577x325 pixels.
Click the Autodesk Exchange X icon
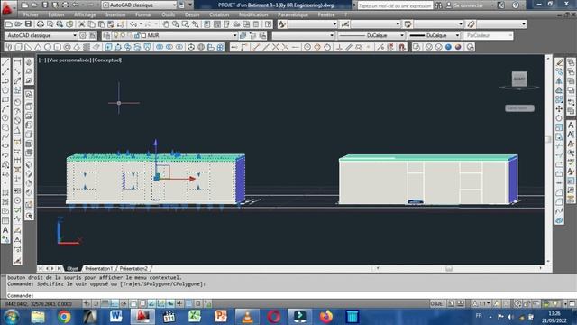click(501, 5)
